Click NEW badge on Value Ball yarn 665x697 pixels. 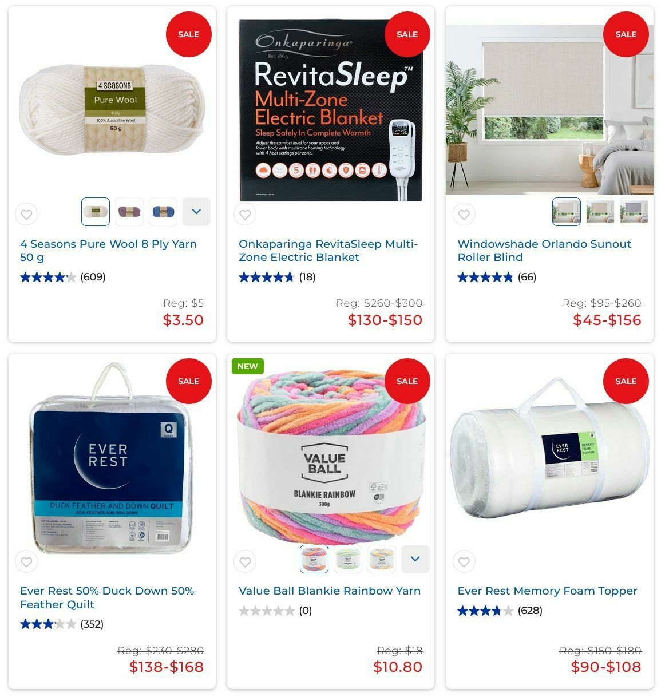[x=247, y=366]
